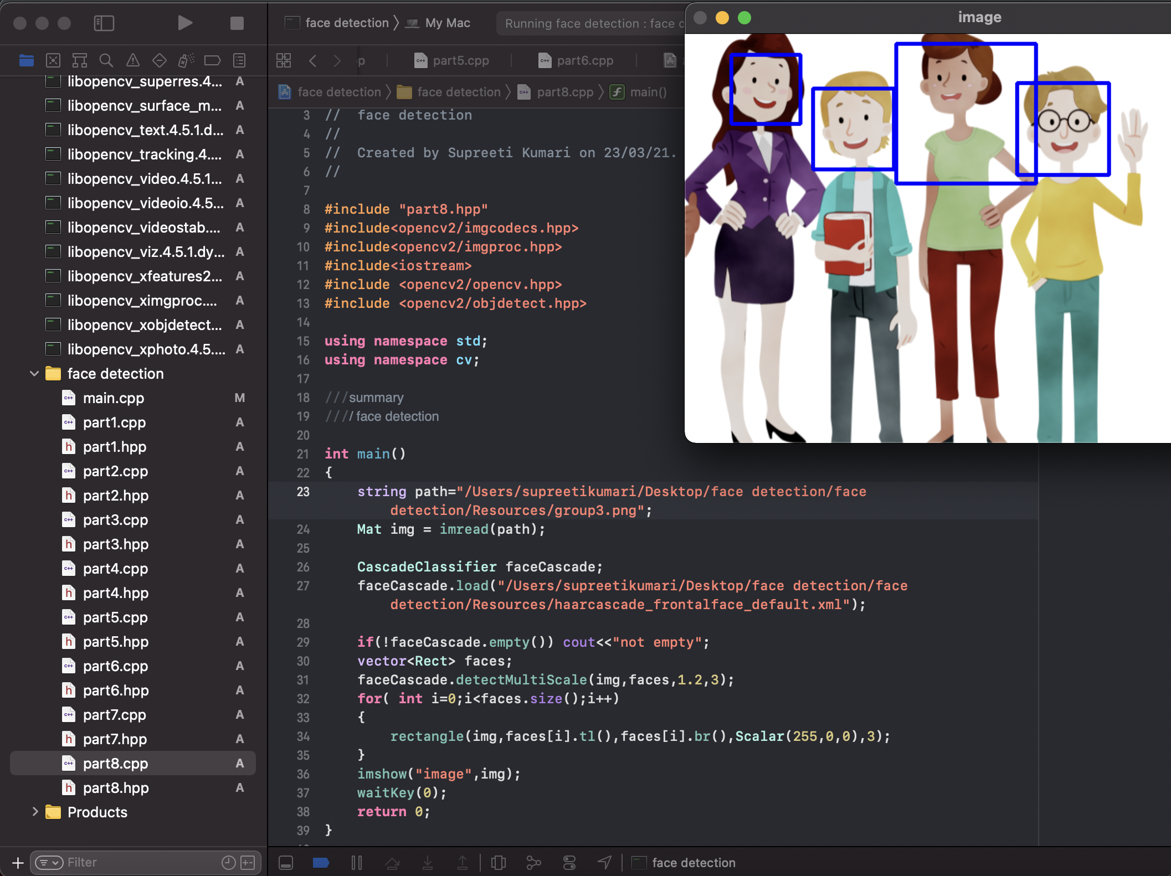The width and height of the screenshot is (1171, 876).
Task: Select main.cpp in the navigator
Action: coord(133,398)
